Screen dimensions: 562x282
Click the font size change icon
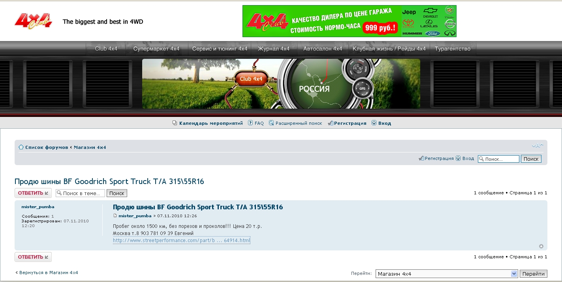pos(537,146)
